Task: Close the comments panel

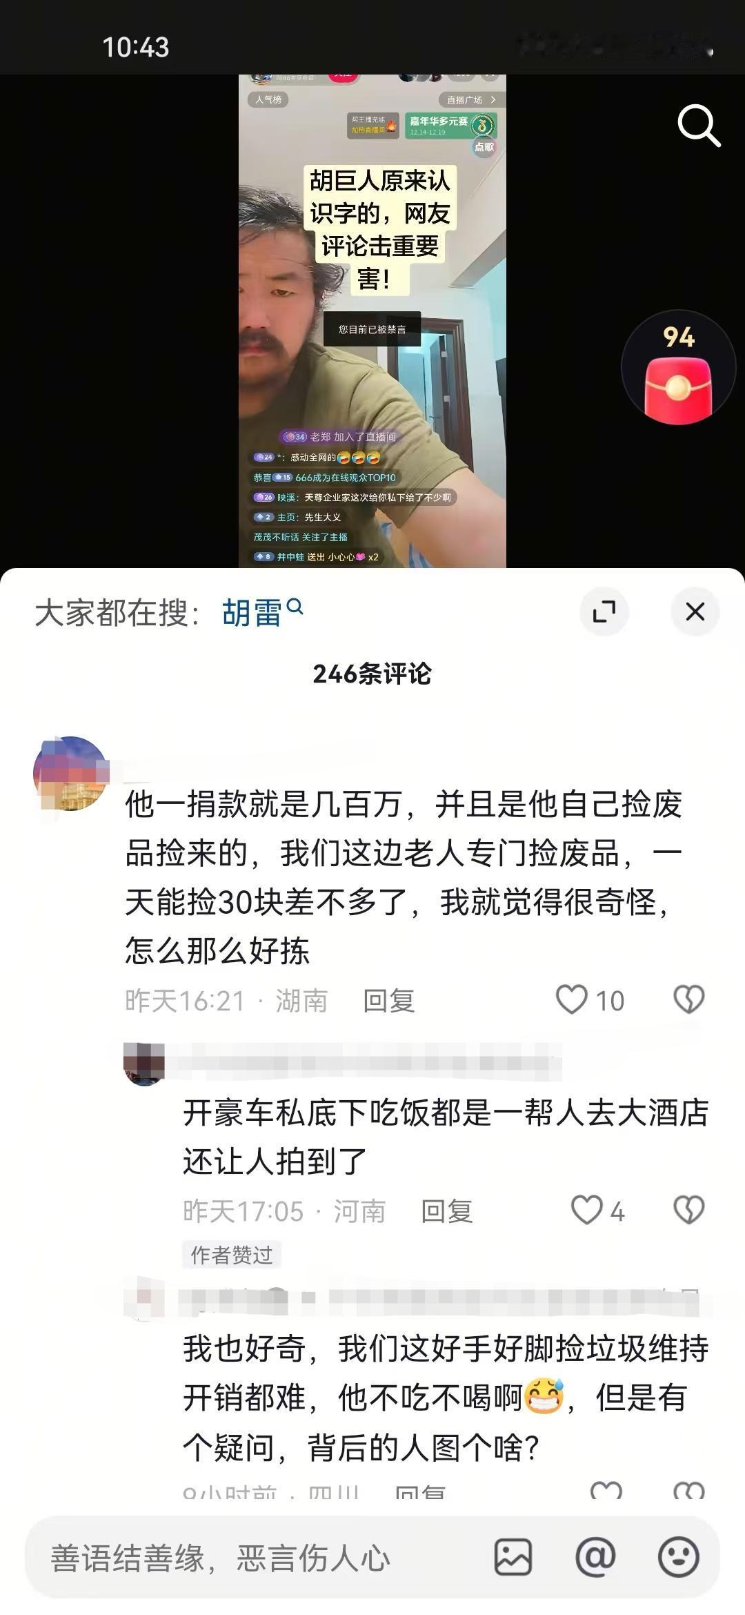Action: point(695,611)
